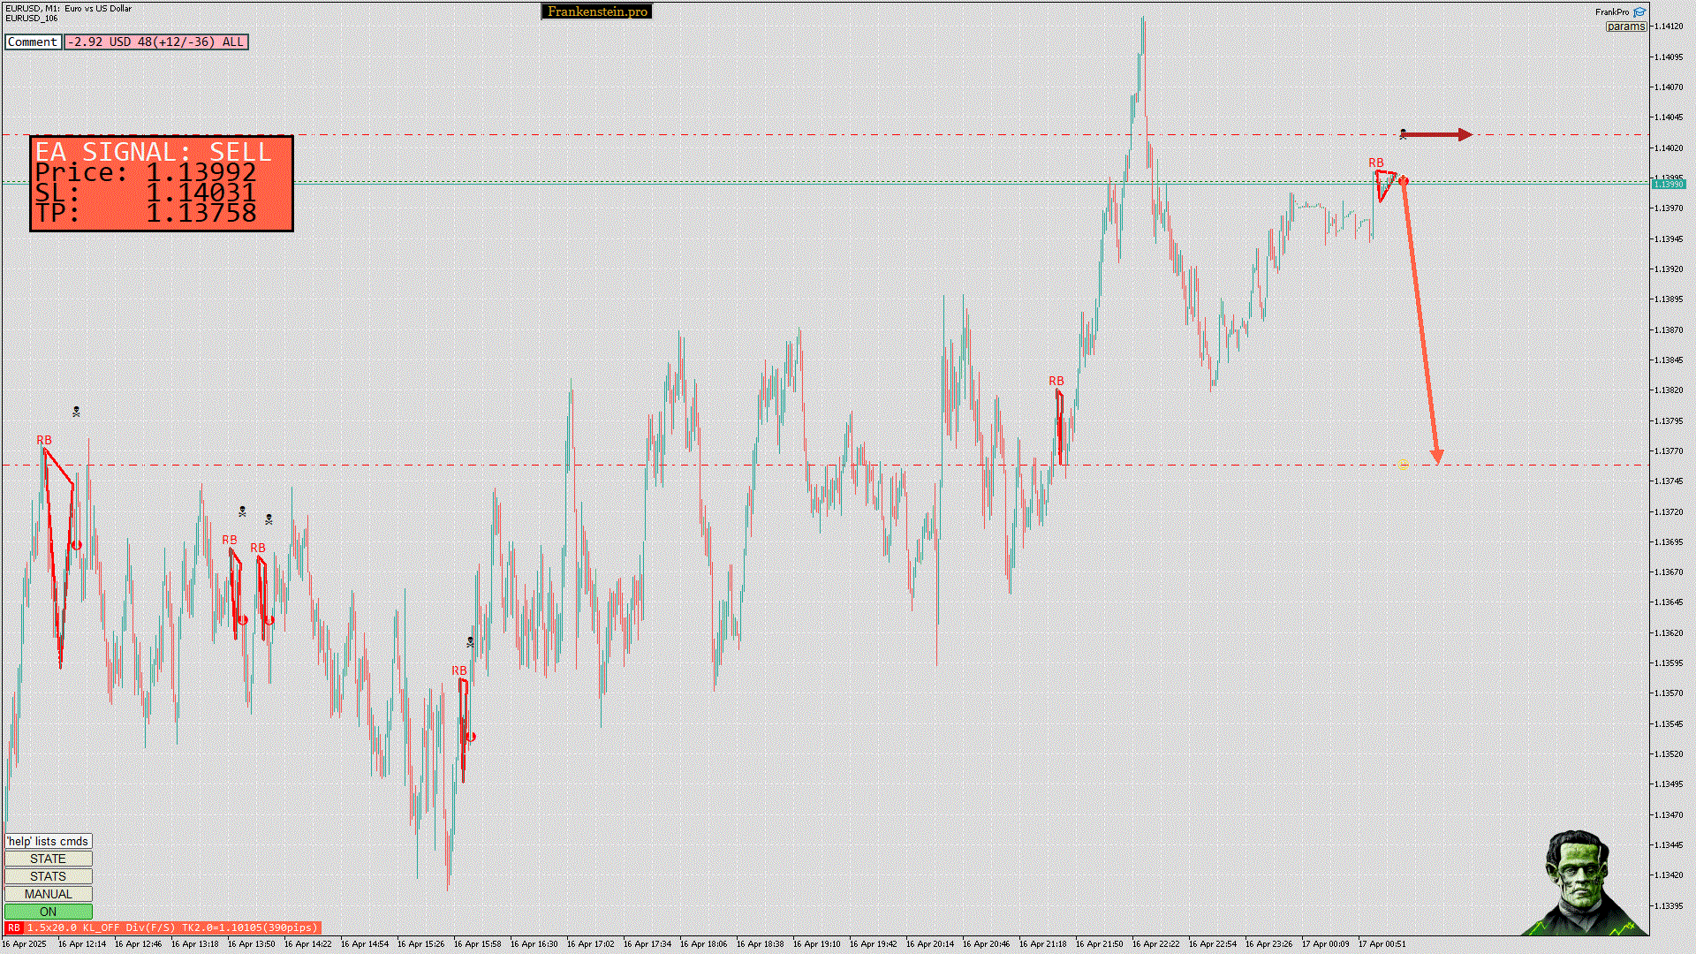Click the skull icon near first RB pattern
This screenshot has width=1696, height=954.
pyautogui.click(x=76, y=412)
